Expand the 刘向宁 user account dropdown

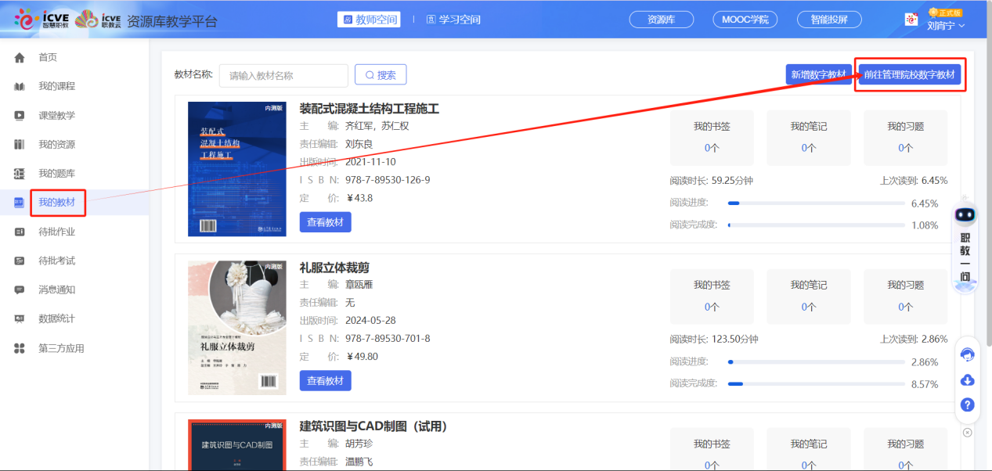pyautogui.click(x=945, y=26)
